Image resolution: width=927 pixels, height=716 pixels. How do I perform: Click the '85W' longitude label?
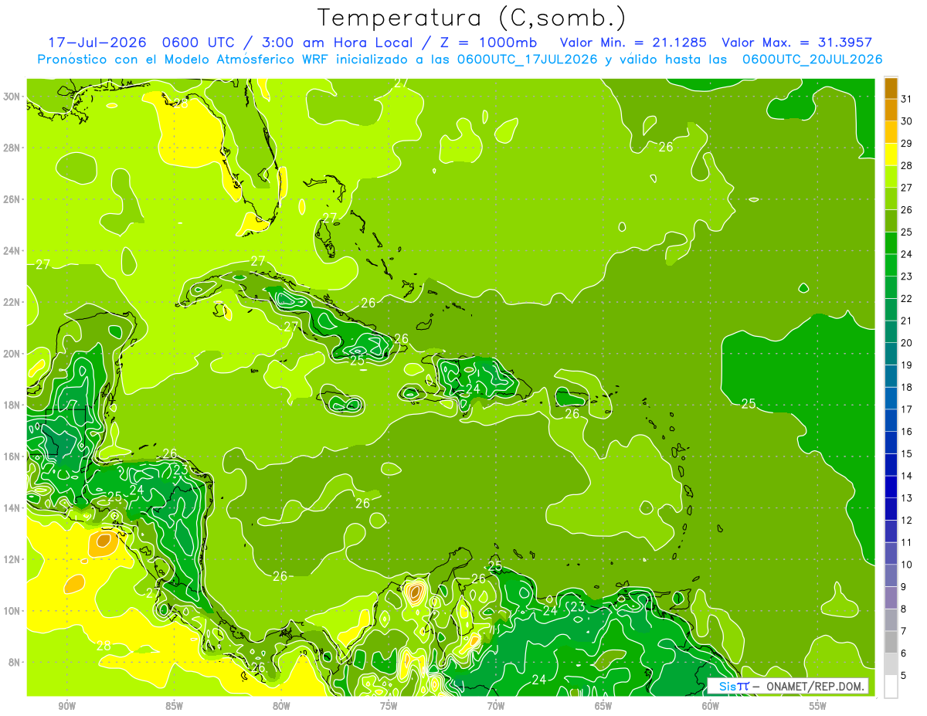(x=175, y=706)
